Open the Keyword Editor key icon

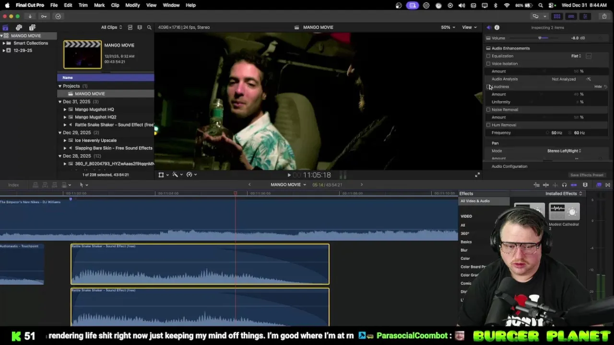click(x=44, y=16)
